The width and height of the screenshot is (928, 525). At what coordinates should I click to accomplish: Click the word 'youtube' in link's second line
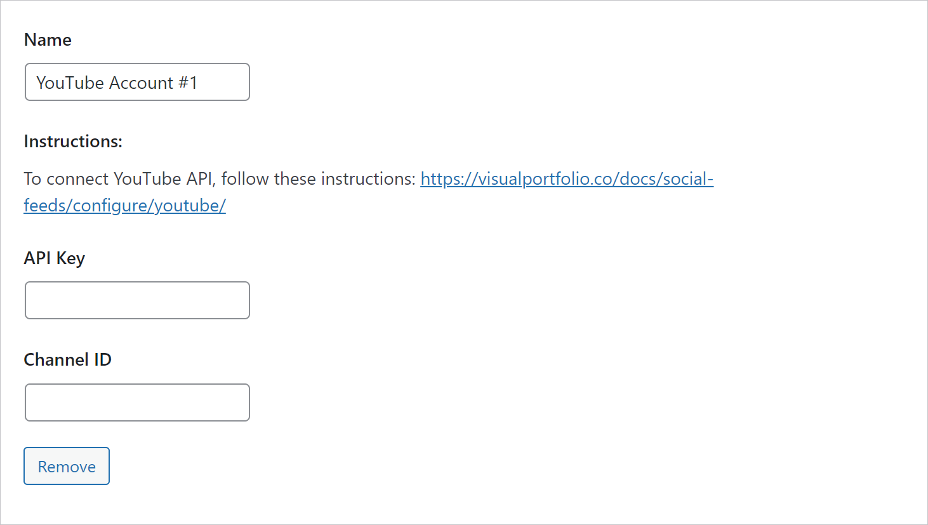[x=187, y=206]
